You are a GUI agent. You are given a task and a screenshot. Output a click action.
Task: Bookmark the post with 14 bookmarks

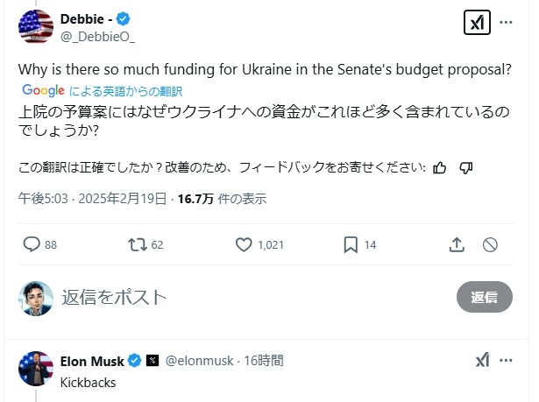coord(351,244)
